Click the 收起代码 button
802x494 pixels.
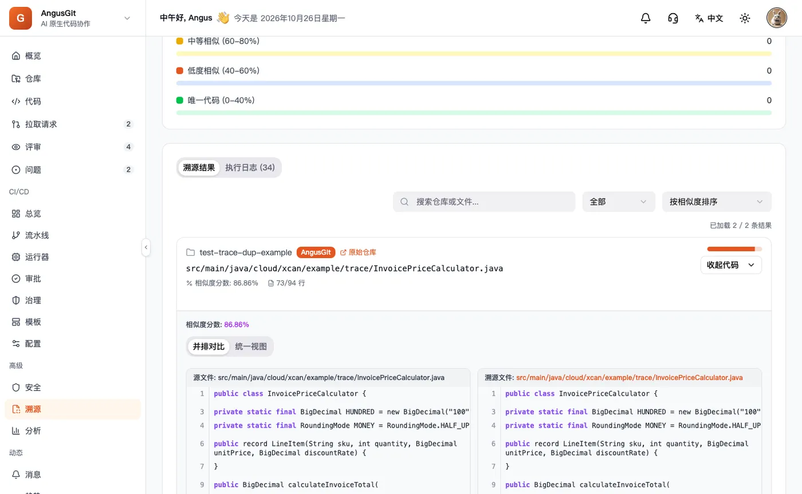[x=731, y=265]
